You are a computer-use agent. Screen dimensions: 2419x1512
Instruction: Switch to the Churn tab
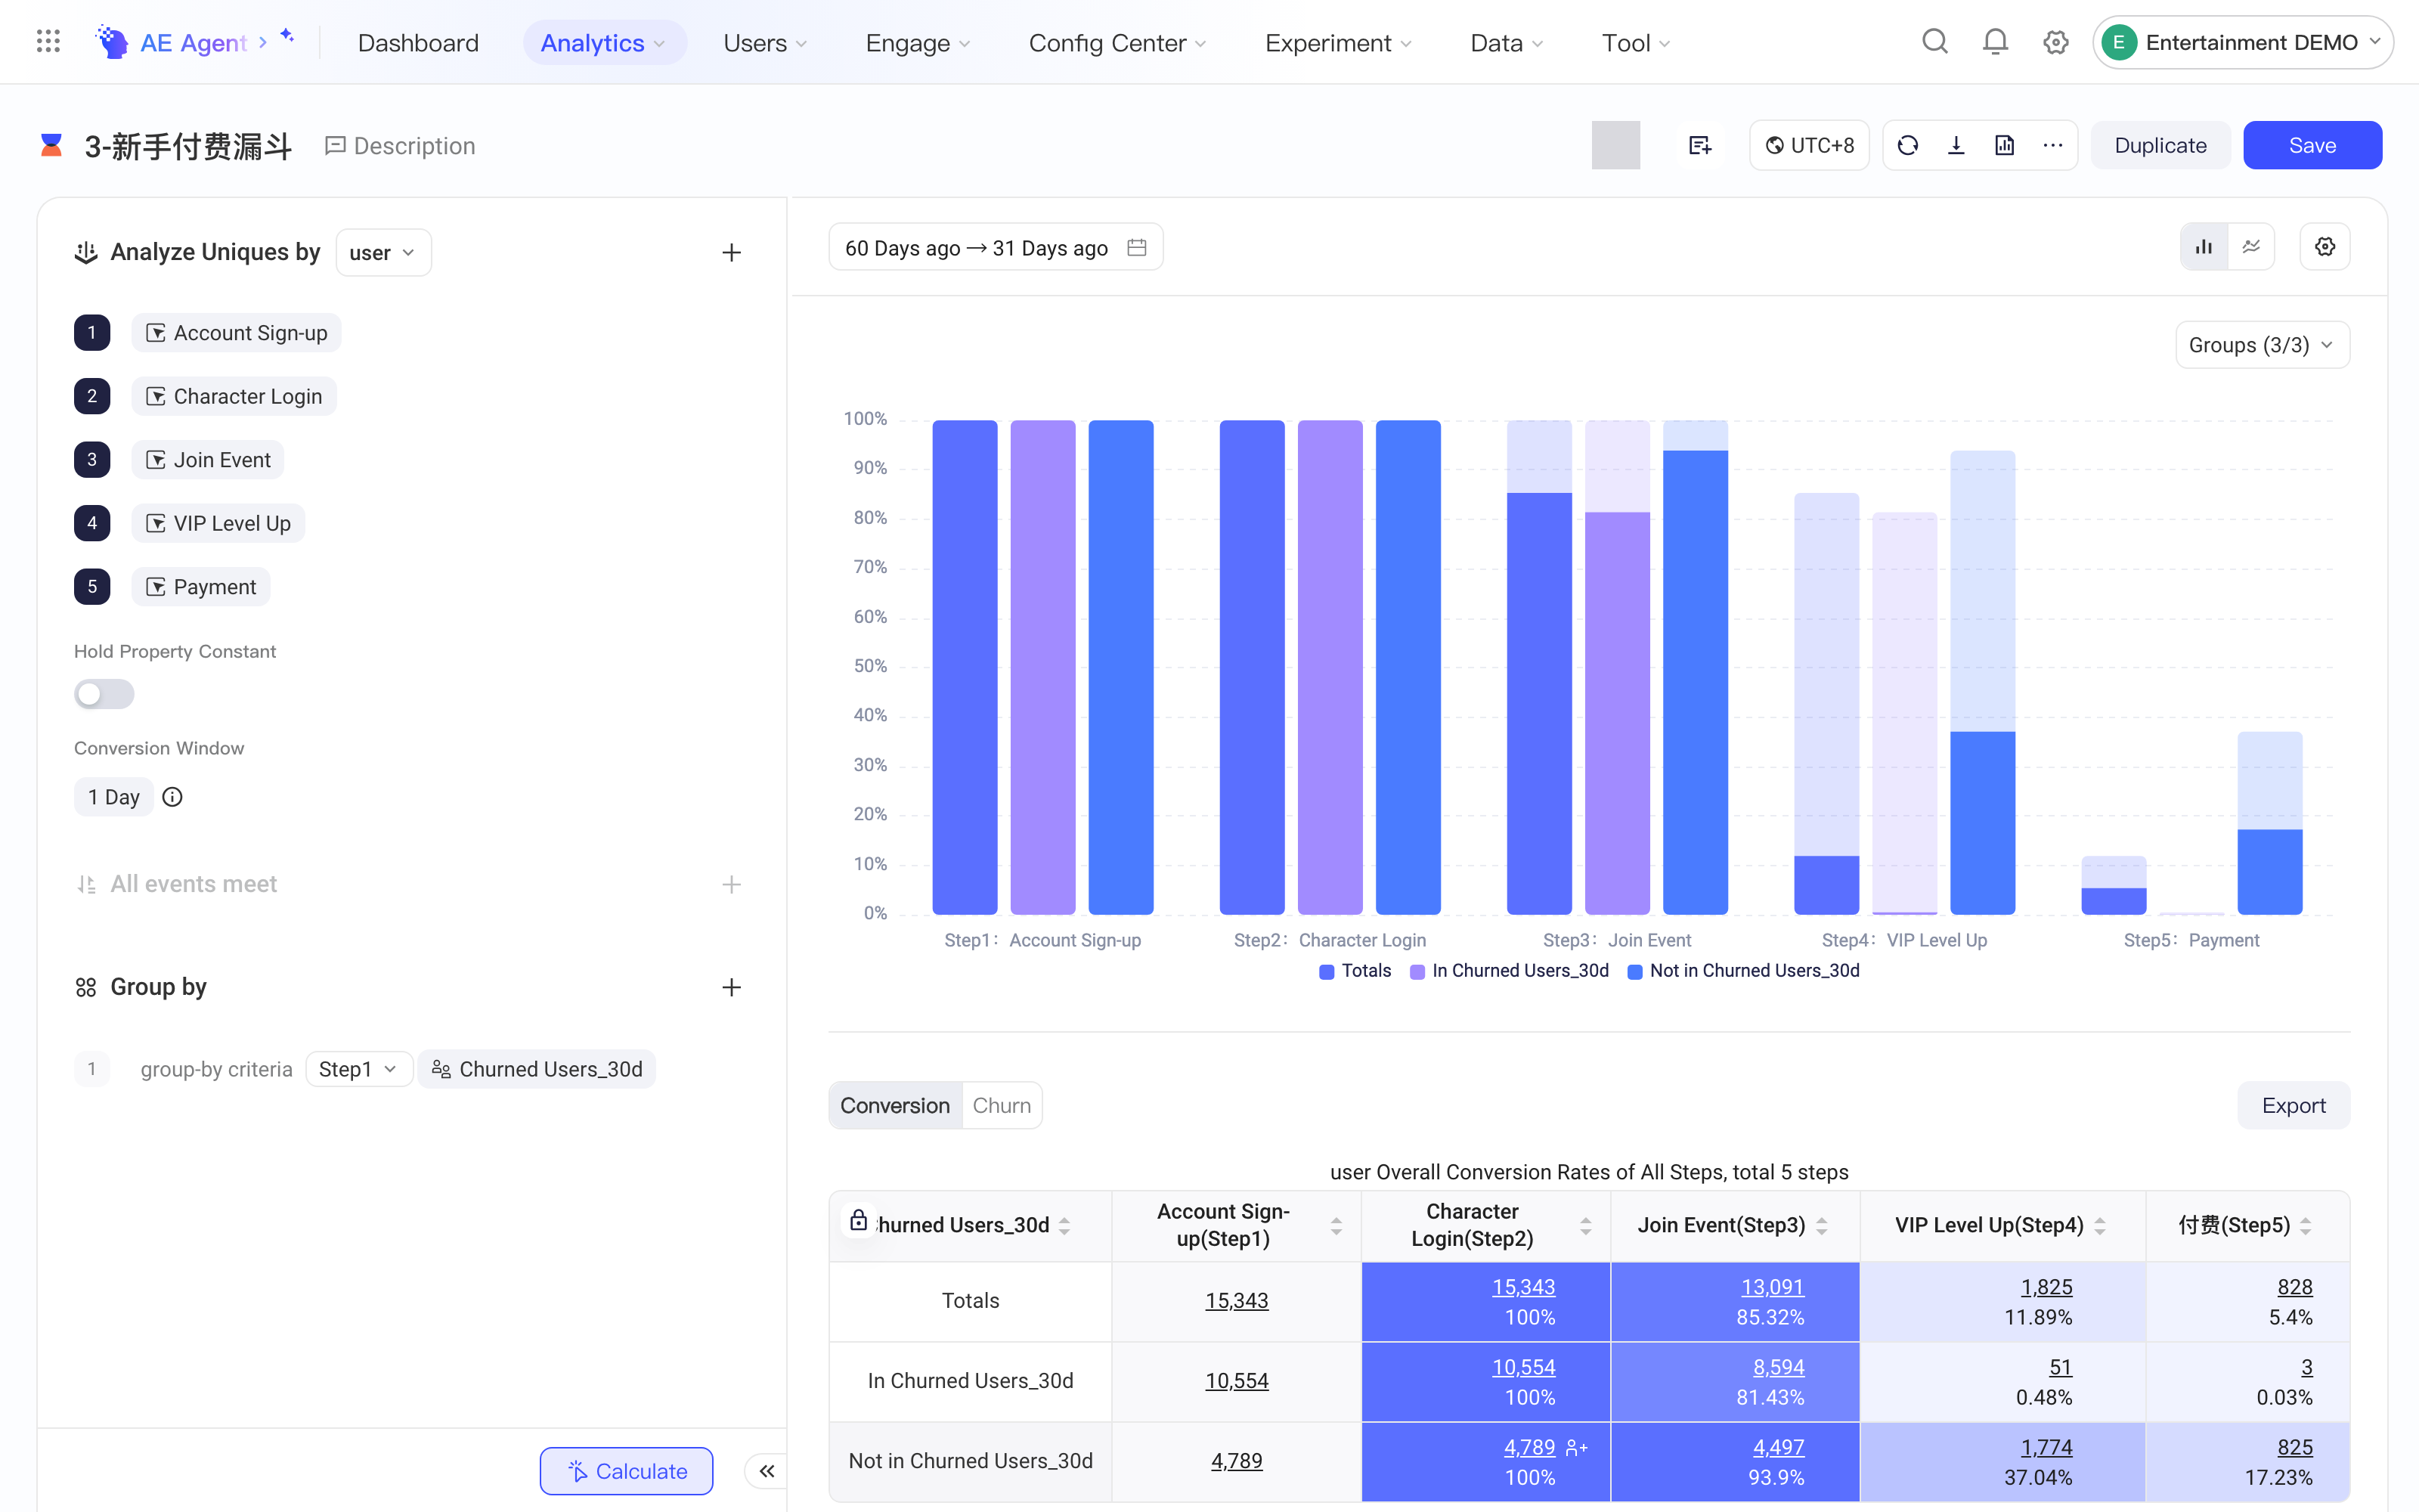(x=1002, y=1105)
